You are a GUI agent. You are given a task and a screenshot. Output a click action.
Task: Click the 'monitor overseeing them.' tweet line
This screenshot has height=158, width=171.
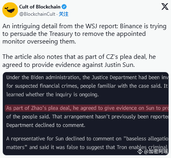[x=39, y=42]
